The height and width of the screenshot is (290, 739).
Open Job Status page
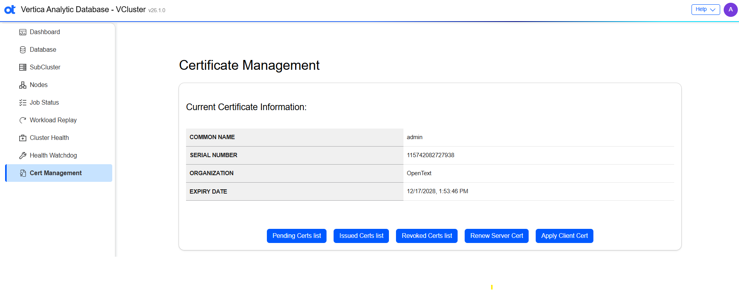[x=59, y=103]
